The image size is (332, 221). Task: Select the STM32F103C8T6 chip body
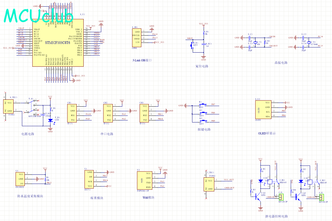click(x=58, y=43)
